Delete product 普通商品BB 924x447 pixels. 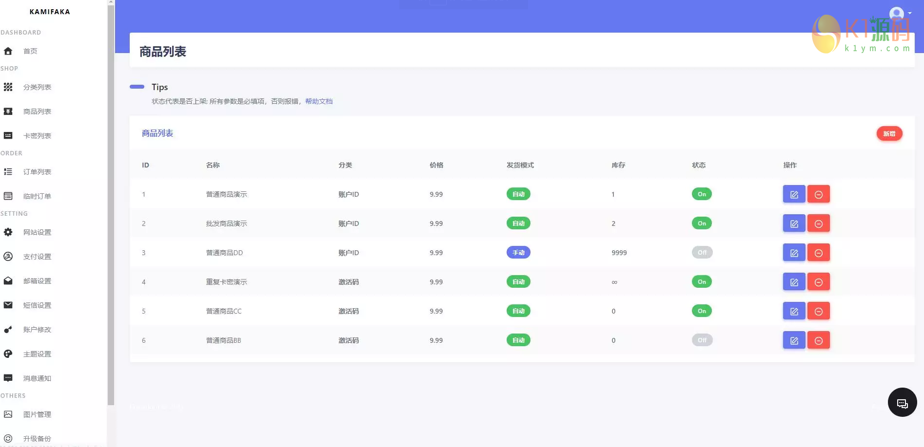pos(818,340)
